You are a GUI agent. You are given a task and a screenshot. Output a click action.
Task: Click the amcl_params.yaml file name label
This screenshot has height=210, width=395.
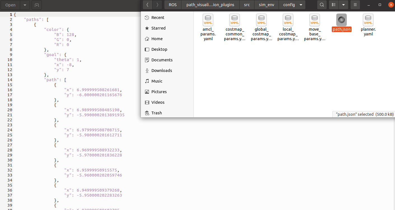208,34
